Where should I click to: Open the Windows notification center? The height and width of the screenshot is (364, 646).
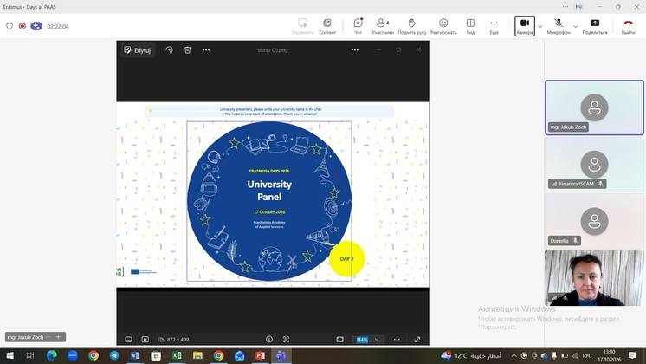coord(632,355)
